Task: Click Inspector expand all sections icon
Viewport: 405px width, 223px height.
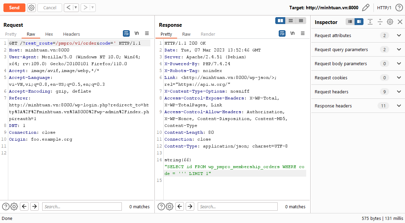Action: 370,22
